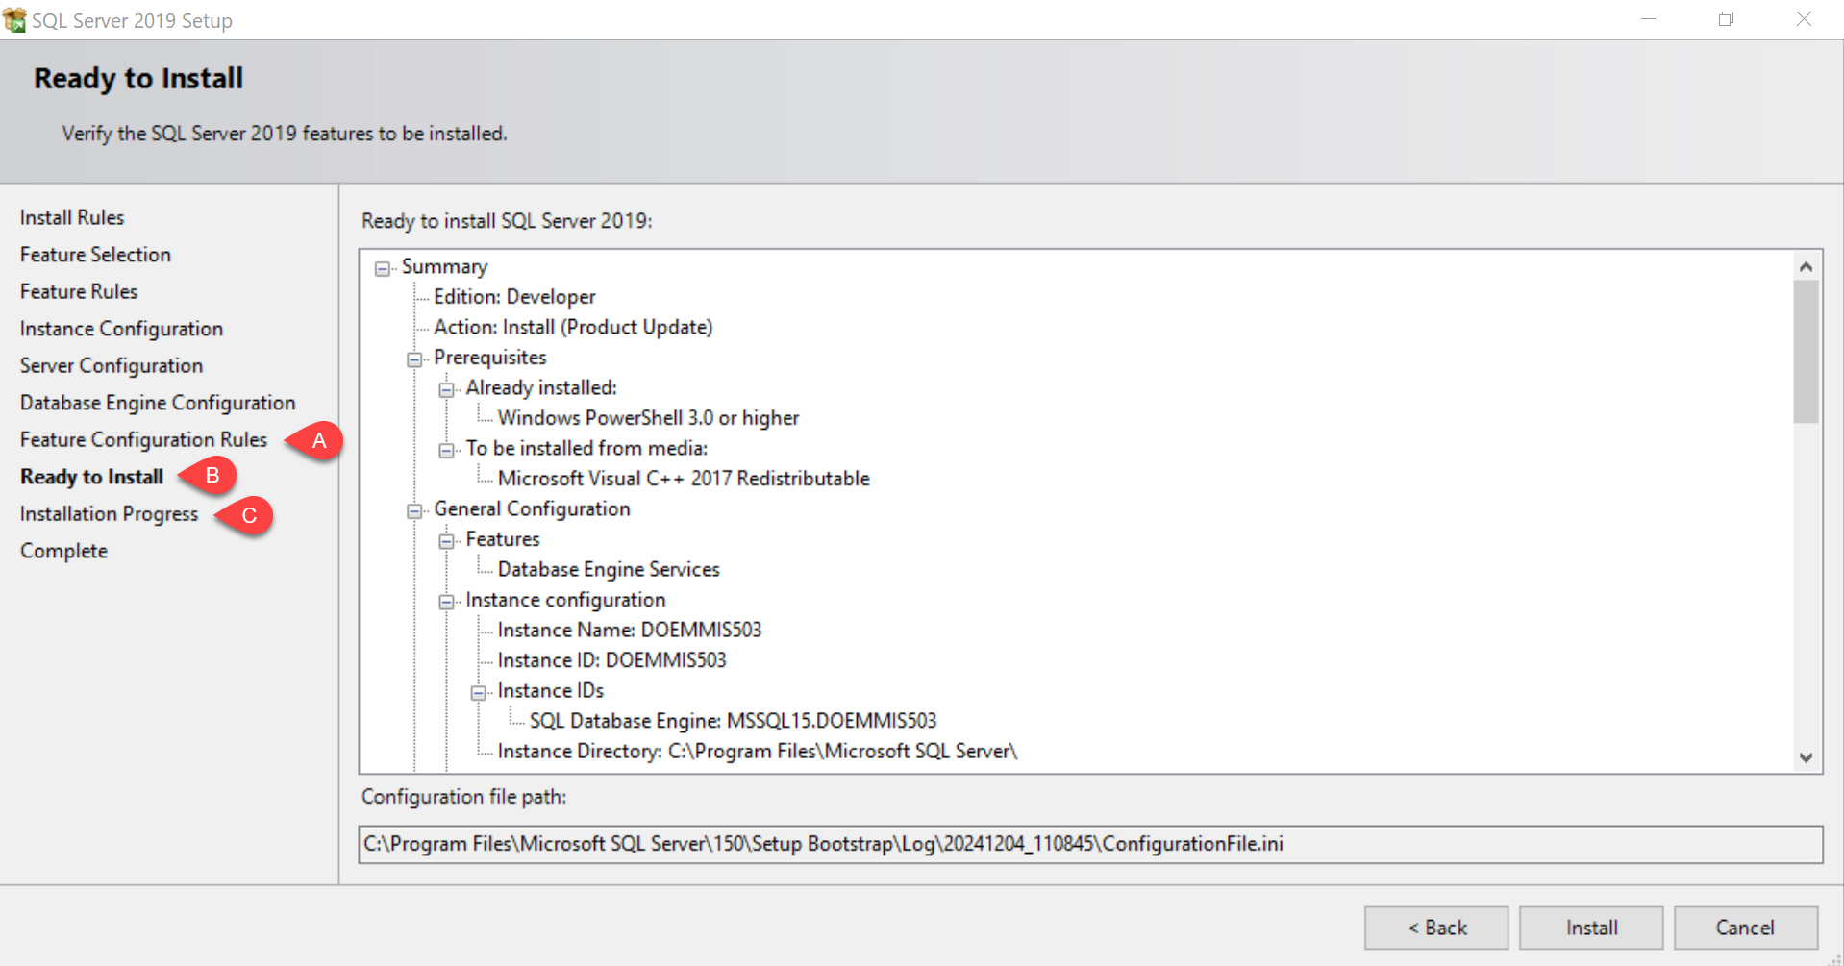Select Microsoft Visual C++ 2017 Redistributable row
The image size is (1844, 966).
684,479
